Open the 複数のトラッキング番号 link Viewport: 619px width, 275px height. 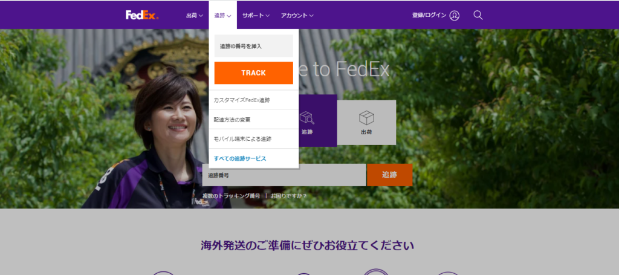point(232,196)
